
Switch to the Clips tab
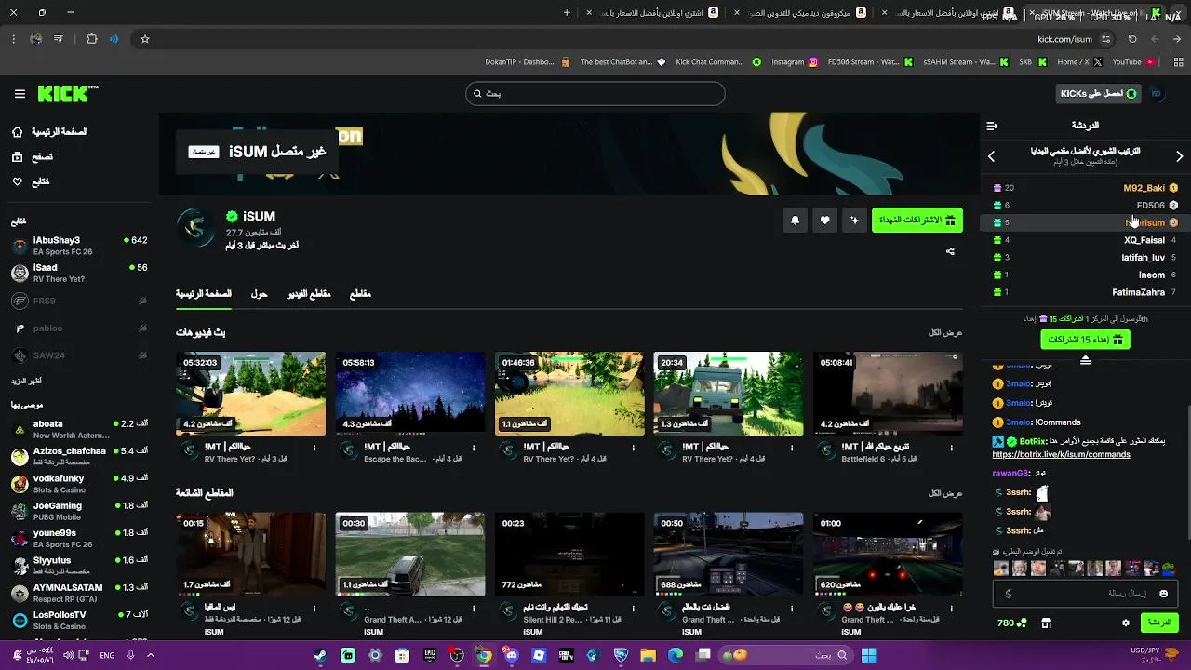[360, 294]
